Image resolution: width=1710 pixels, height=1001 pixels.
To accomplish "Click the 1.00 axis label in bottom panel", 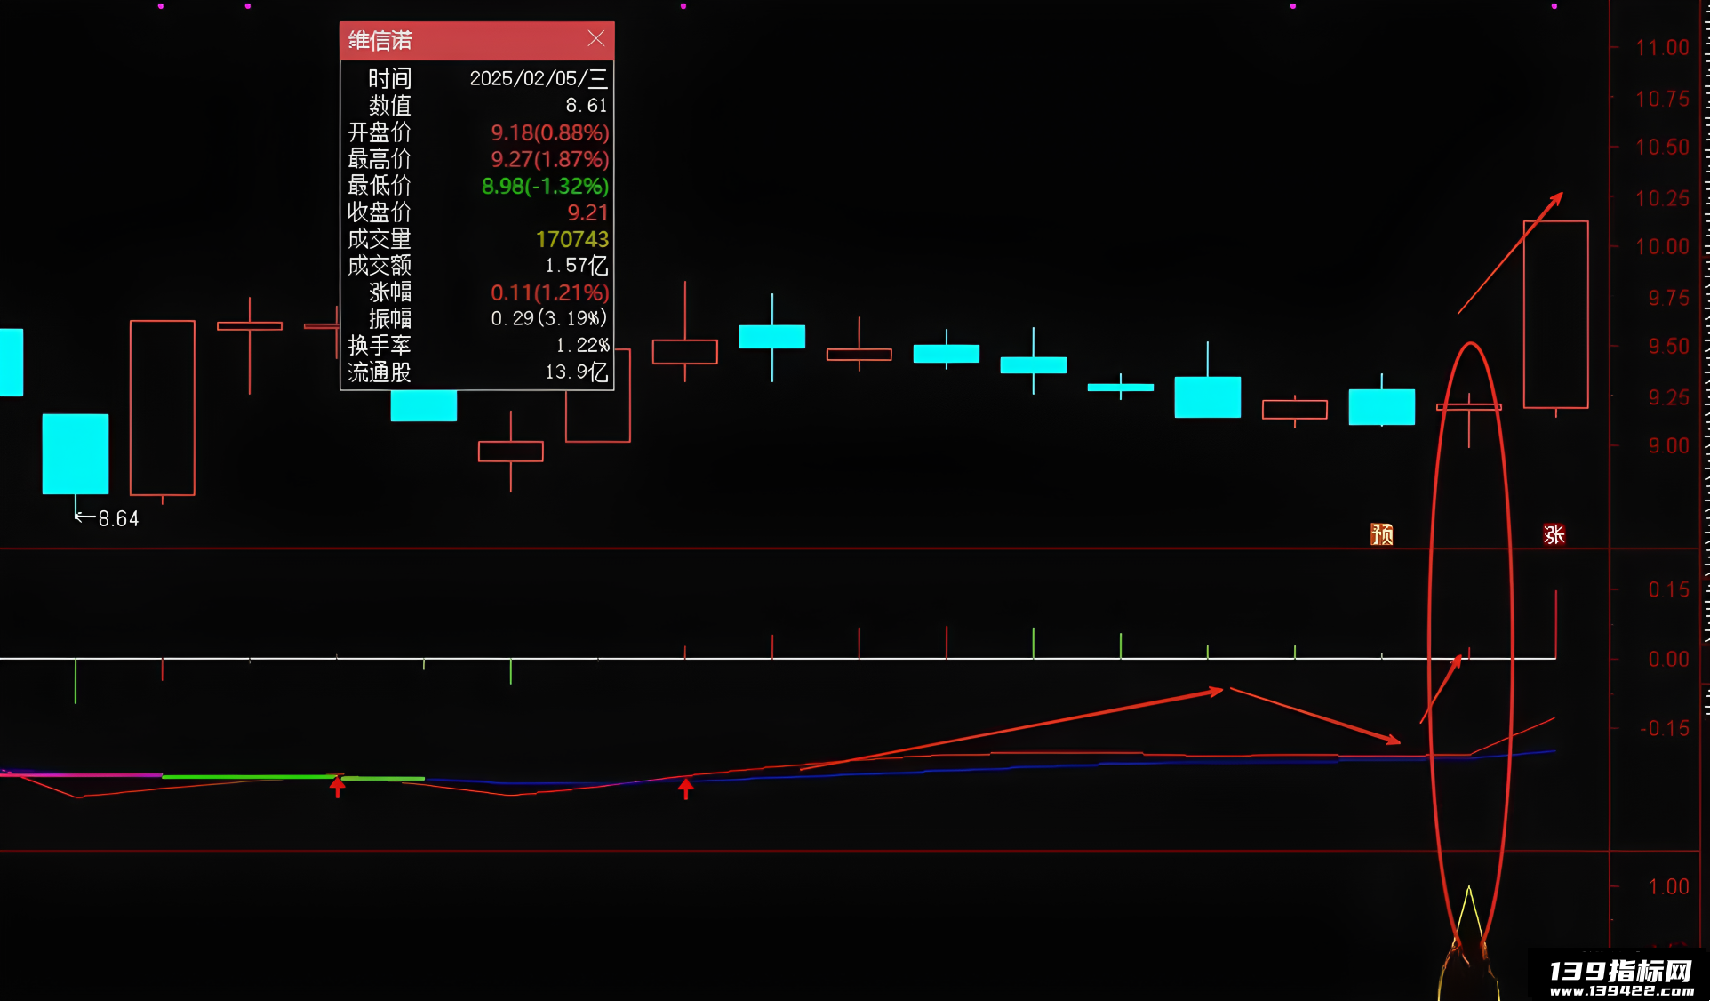I will point(1668,886).
